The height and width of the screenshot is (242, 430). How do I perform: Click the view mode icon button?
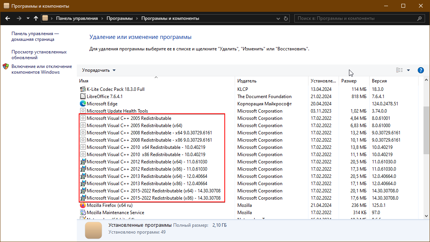pyautogui.click(x=399, y=70)
